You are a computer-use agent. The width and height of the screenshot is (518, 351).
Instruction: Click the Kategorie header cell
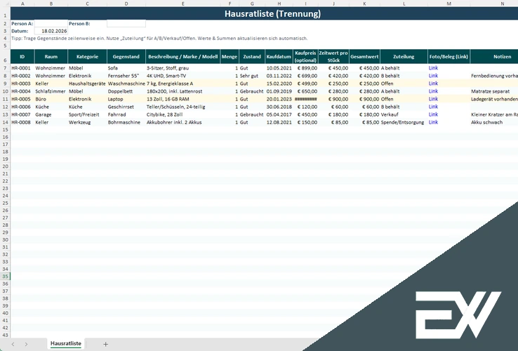point(87,57)
